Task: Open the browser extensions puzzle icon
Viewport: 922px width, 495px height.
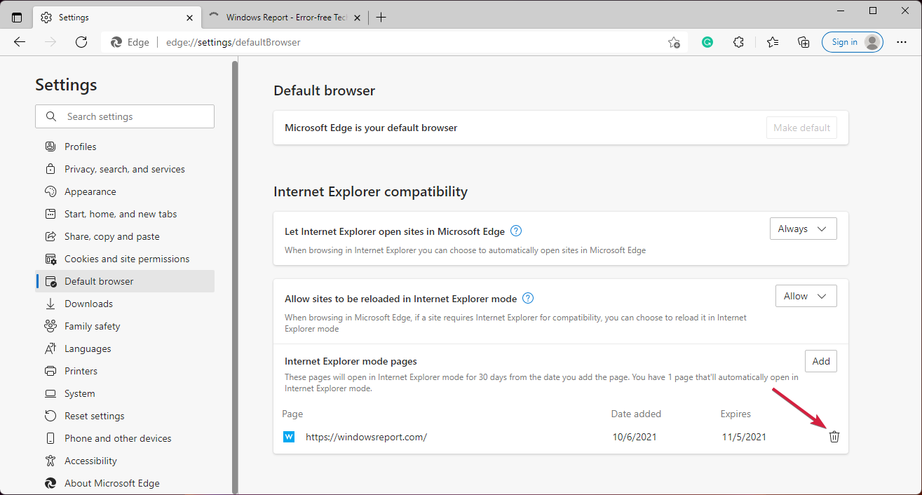Action: click(x=738, y=42)
